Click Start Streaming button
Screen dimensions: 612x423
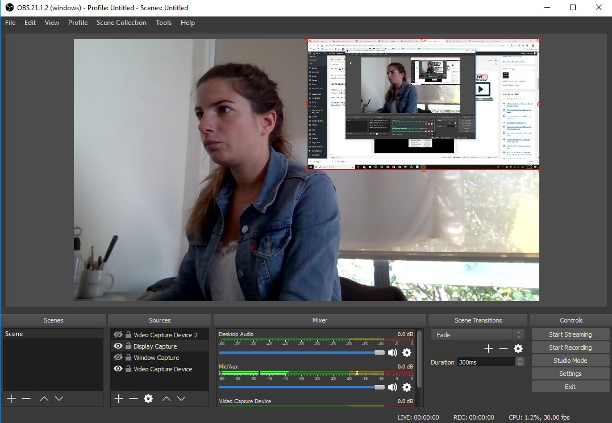tap(571, 334)
